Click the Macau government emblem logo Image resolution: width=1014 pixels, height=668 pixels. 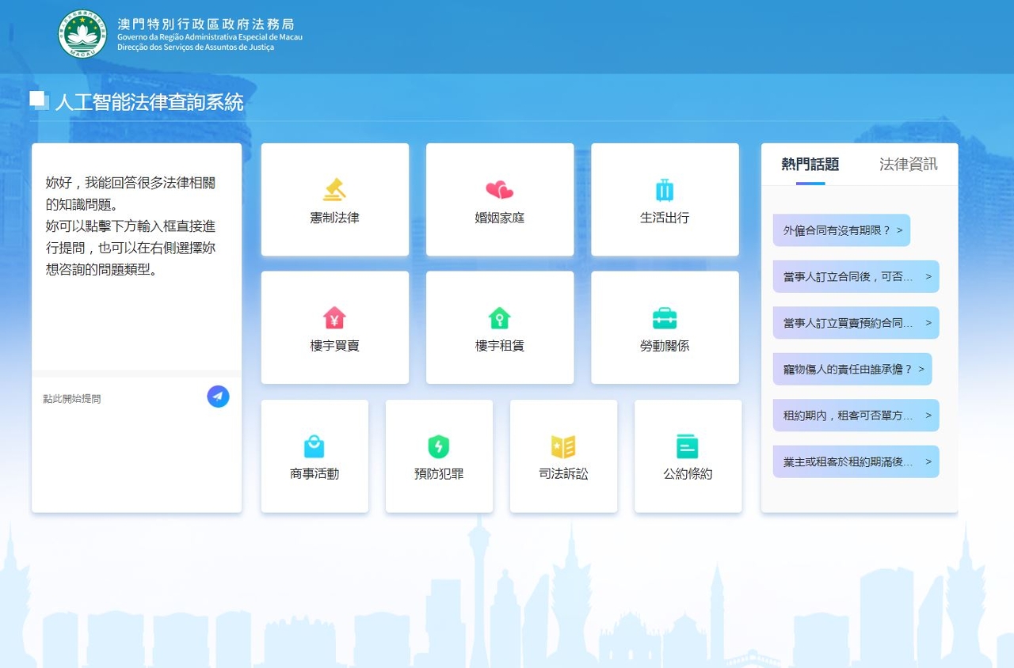82,35
